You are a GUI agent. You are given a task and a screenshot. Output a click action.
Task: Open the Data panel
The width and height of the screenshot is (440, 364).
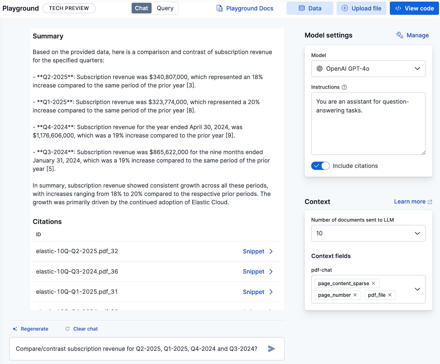click(310, 8)
